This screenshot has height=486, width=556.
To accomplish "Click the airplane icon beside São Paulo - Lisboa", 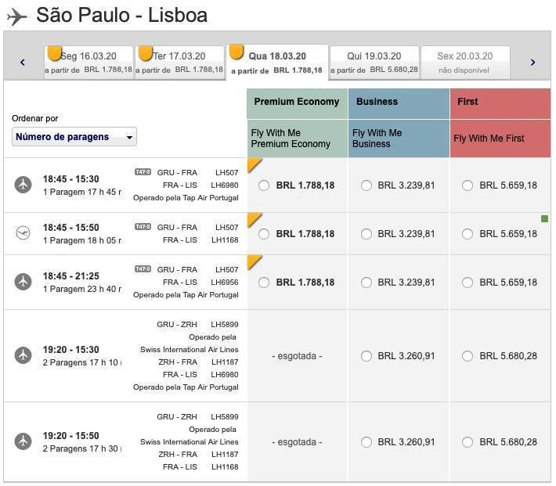I will point(16,17).
